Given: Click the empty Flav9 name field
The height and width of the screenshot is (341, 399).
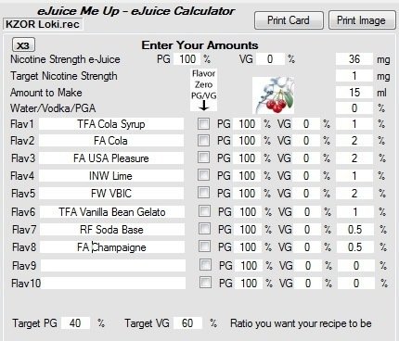Looking at the screenshot, I should pos(113,266).
